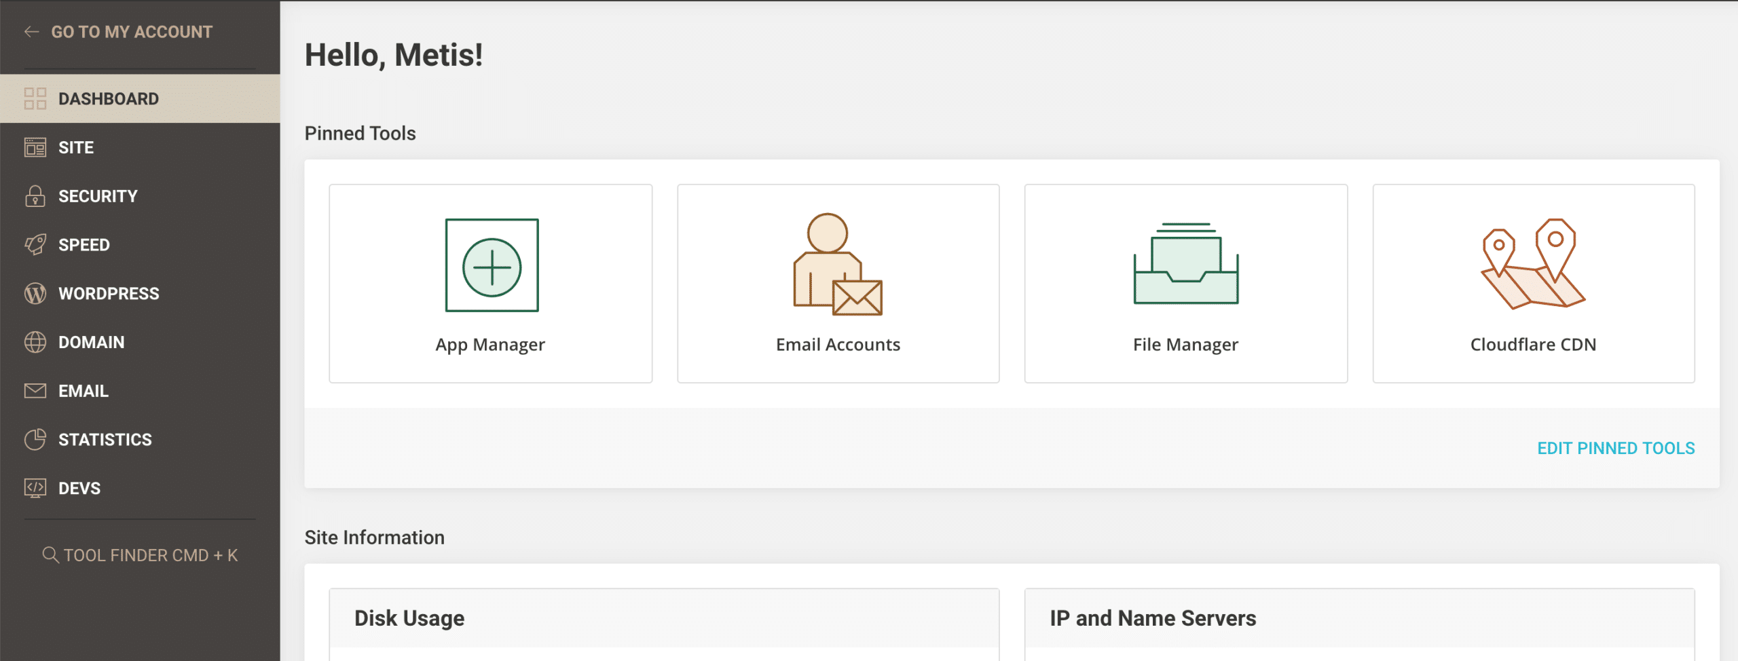Click the Statistics pie chart icon

click(x=35, y=440)
